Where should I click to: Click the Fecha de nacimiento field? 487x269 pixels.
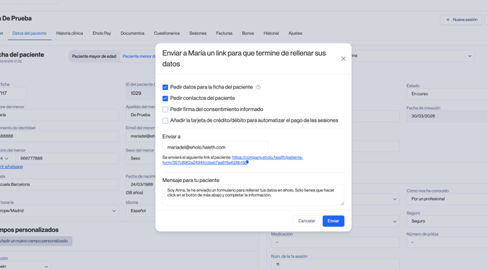pyautogui.click(x=141, y=184)
